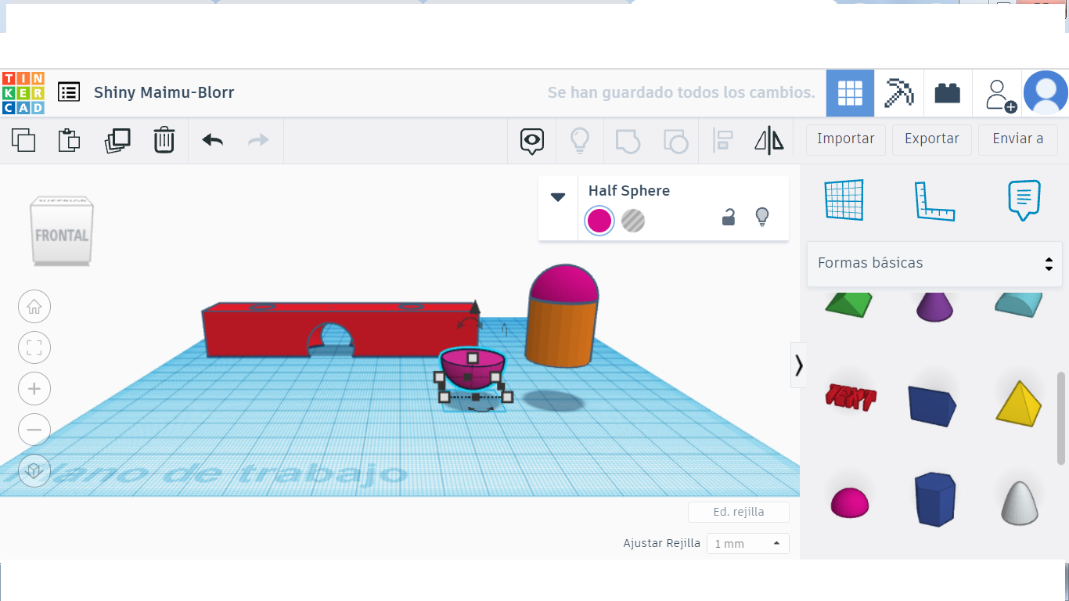Switch to the Blocks pickaxe view
Viewport: 1069px width, 601px height.
[898, 93]
